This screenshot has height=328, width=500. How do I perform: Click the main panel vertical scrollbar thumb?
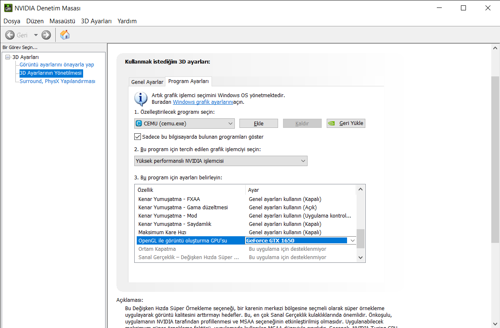coord(495,159)
